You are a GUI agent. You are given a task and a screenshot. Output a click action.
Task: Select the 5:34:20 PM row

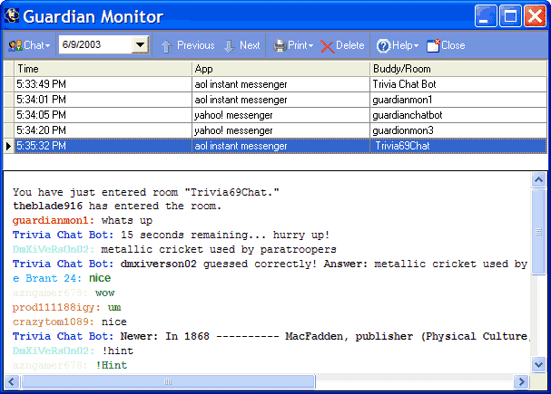click(275, 130)
